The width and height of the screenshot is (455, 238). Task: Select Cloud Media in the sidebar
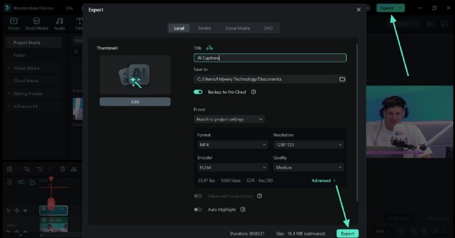tap(34, 81)
